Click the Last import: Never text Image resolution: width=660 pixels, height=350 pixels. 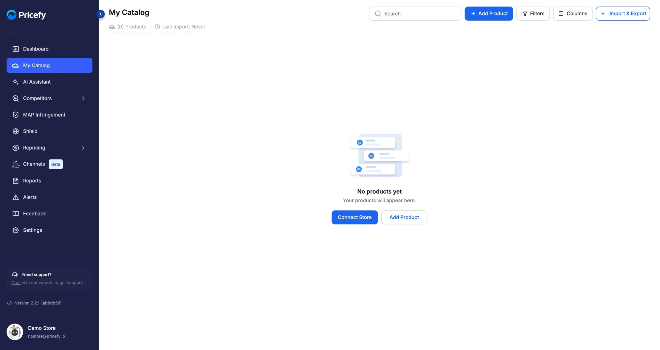click(x=184, y=27)
